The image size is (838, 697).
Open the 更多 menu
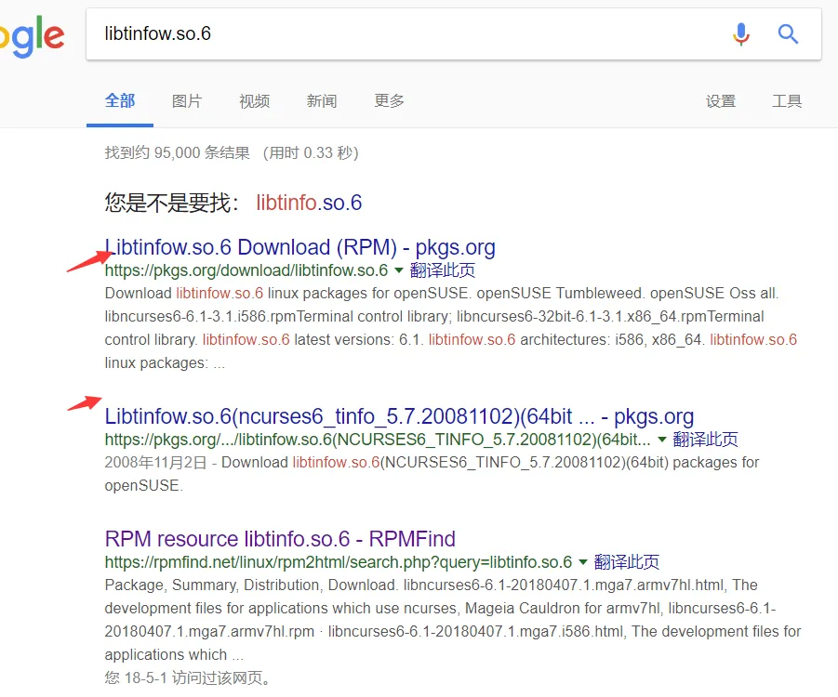click(x=389, y=100)
